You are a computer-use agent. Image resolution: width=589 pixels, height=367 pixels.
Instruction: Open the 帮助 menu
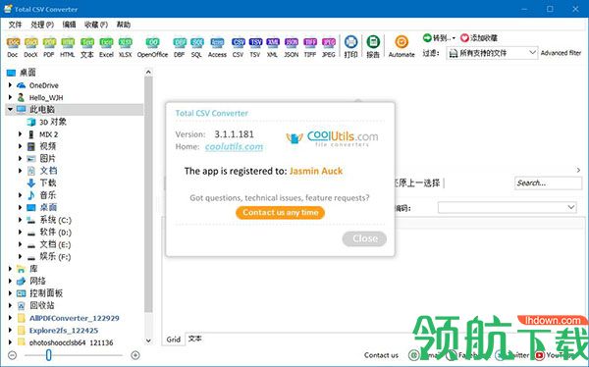point(124,25)
